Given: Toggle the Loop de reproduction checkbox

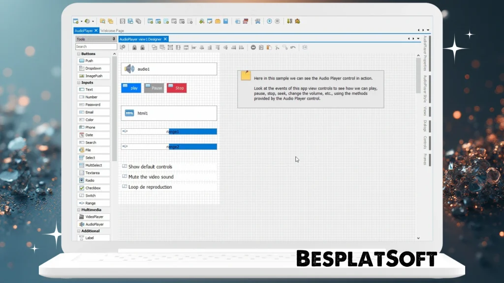Looking at the screenshot, I should pos(124,187).
